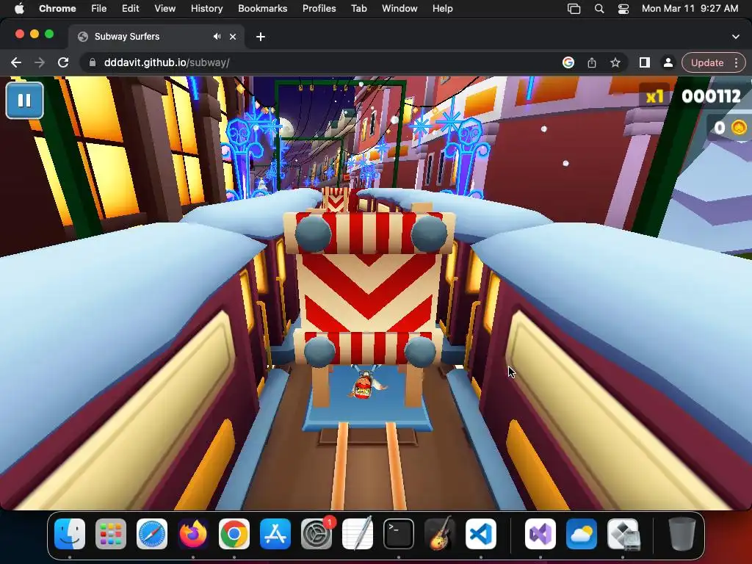
Task: Open Google Chrome from the Dock
Action: (234, 534)
